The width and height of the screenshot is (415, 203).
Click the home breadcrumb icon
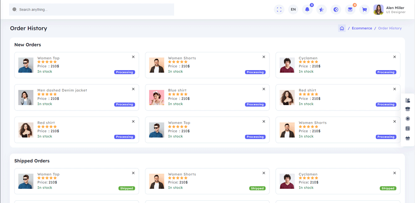(x=342, y=28)
